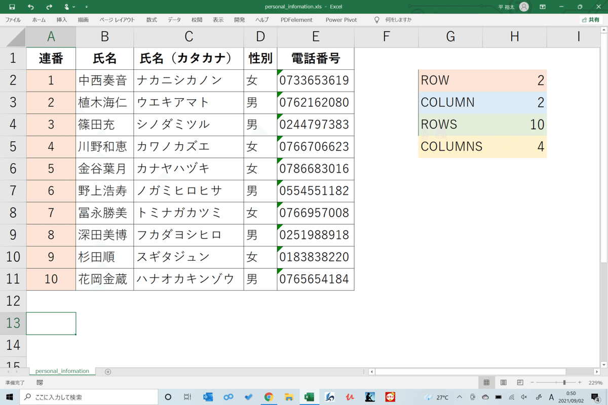Open the ファイル tab
608x405 pixels.
[13, 20]
